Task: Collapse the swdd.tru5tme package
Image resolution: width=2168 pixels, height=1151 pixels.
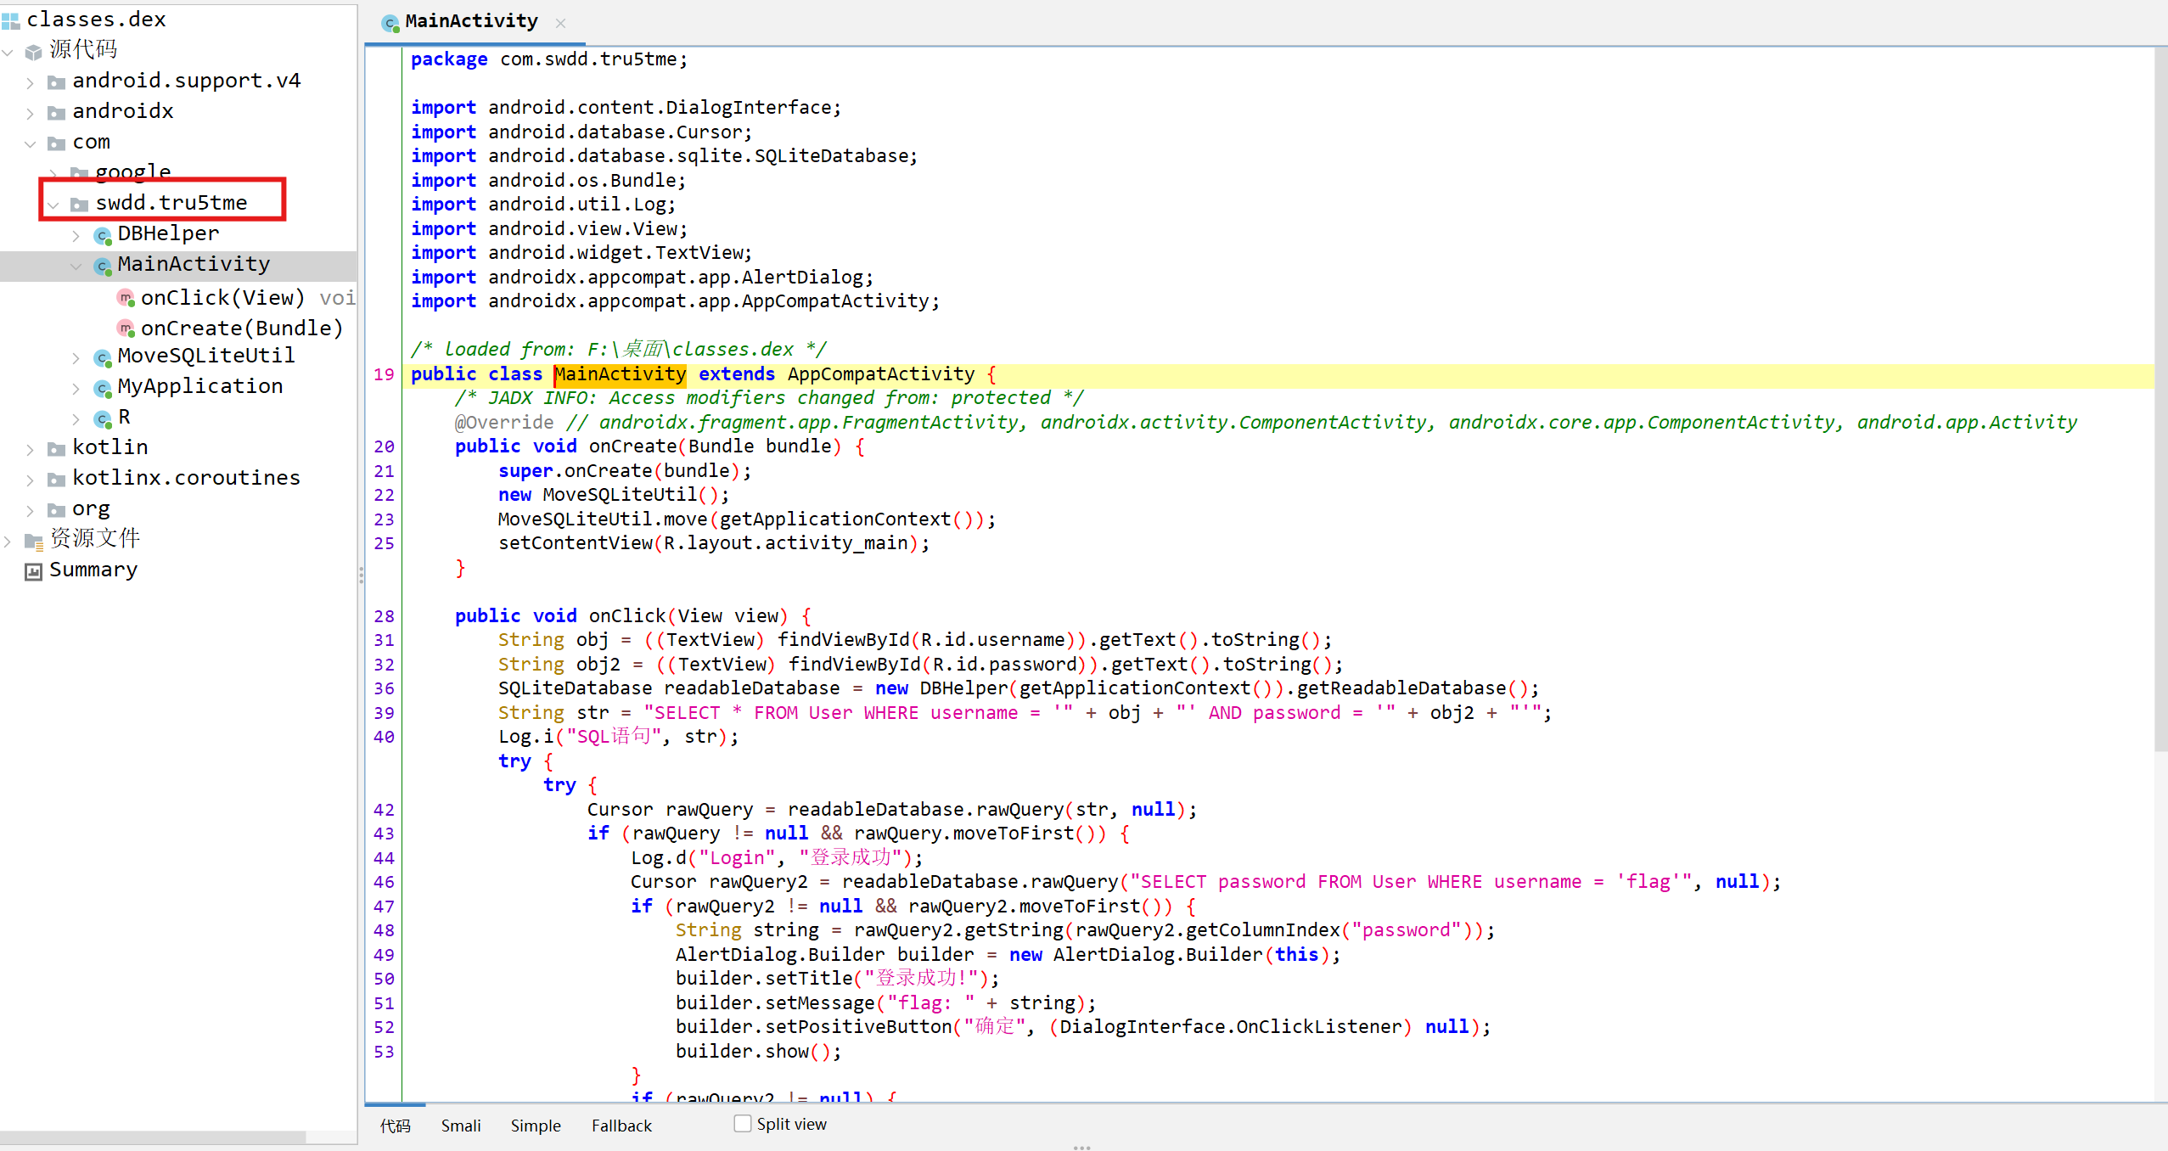Action: [53, 205]
